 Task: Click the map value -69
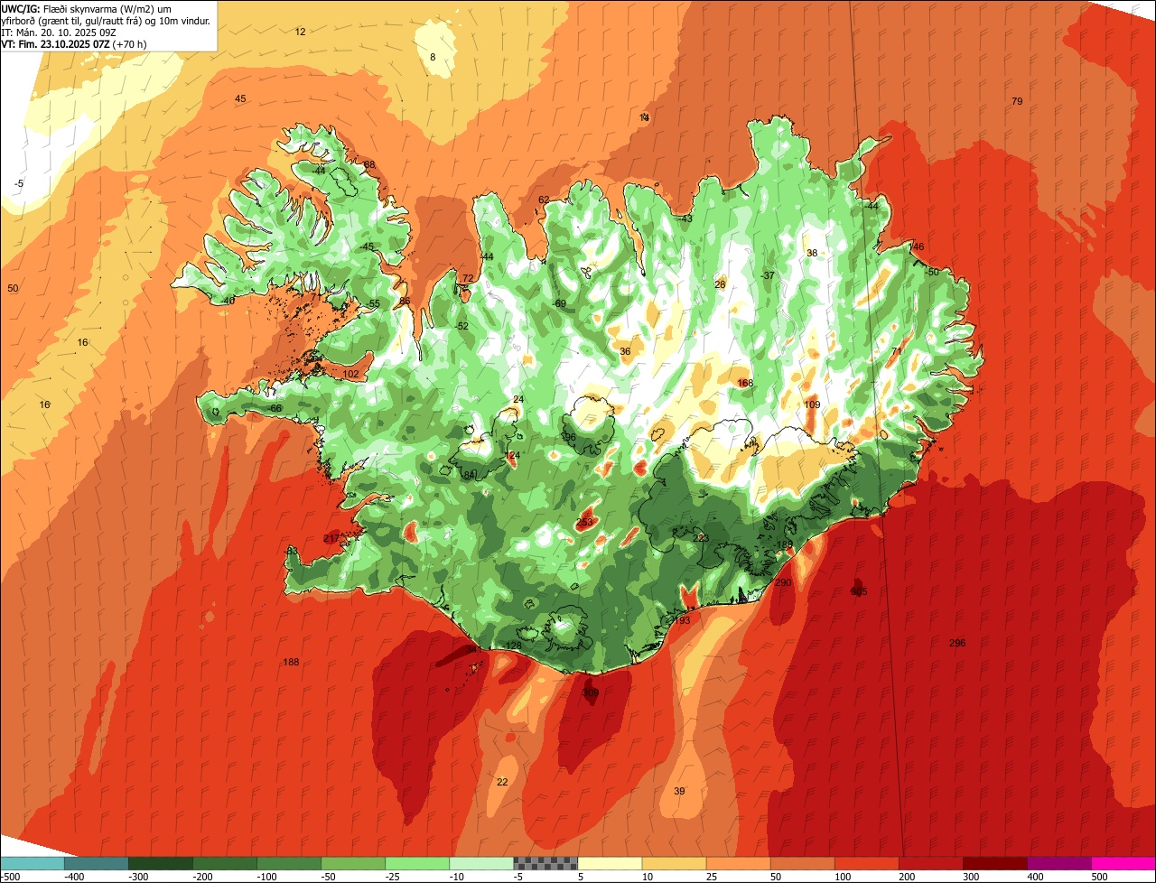pos(559,303)
